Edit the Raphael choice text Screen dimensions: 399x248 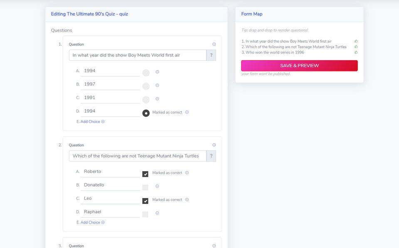point(110,212)
